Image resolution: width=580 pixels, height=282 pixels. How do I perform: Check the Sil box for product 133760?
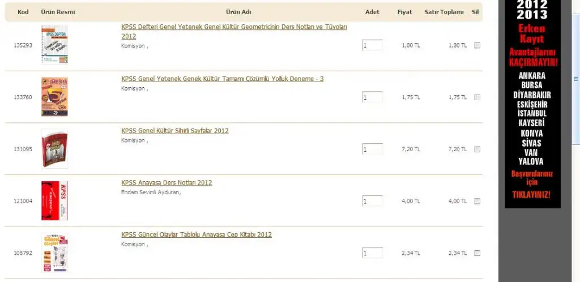point(477,97)
